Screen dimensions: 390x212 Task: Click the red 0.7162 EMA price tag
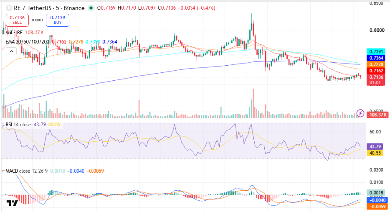376,71
